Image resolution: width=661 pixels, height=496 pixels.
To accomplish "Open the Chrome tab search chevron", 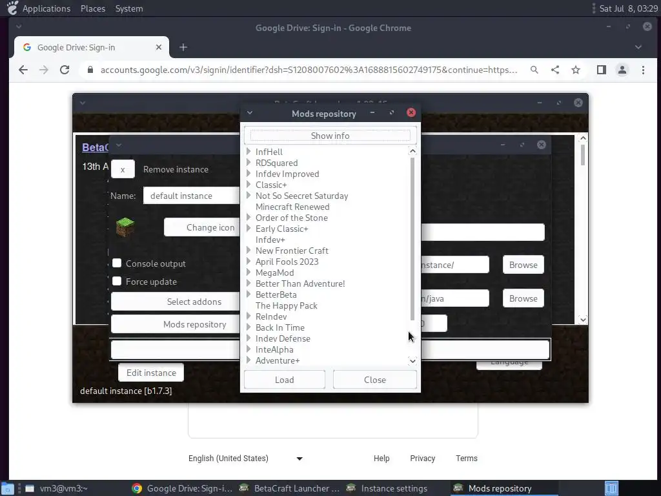I will click(638, 47).
